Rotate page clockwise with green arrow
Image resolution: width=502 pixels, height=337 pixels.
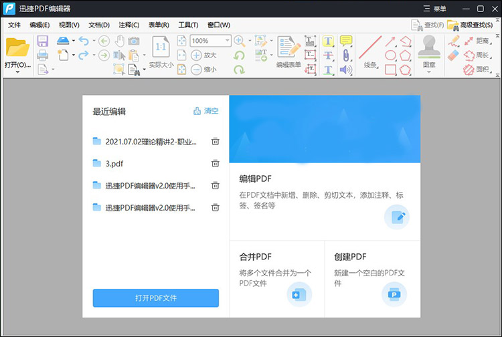pyautogui.click(x=239, y=69)
